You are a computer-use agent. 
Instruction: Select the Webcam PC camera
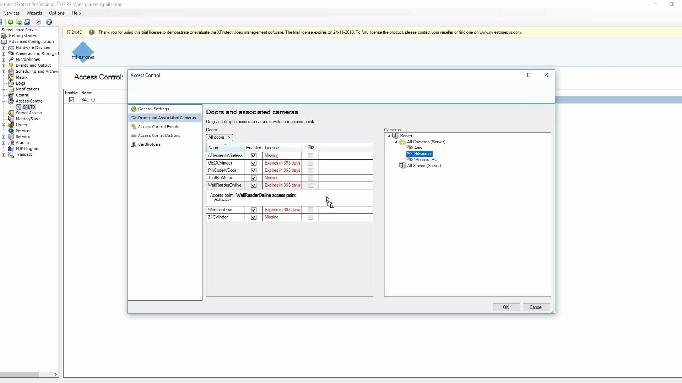tap(426, 160)
